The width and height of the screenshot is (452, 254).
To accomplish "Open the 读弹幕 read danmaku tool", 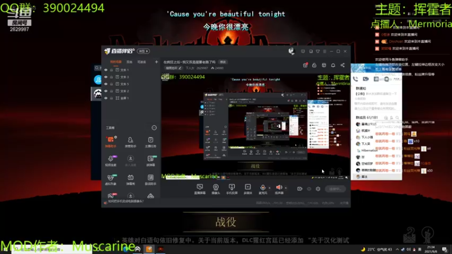I will click(x=150, y=161).
